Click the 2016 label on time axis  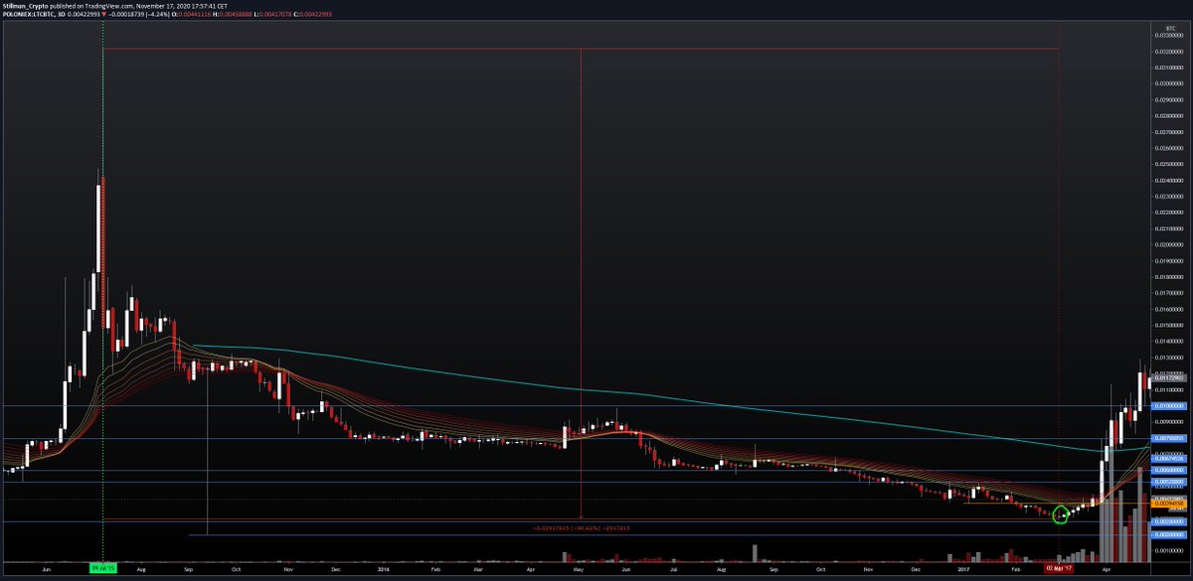pyautogui.click(x=384, y=570)
